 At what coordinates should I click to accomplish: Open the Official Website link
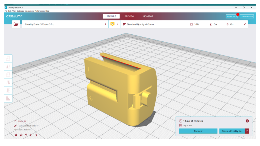246,16
